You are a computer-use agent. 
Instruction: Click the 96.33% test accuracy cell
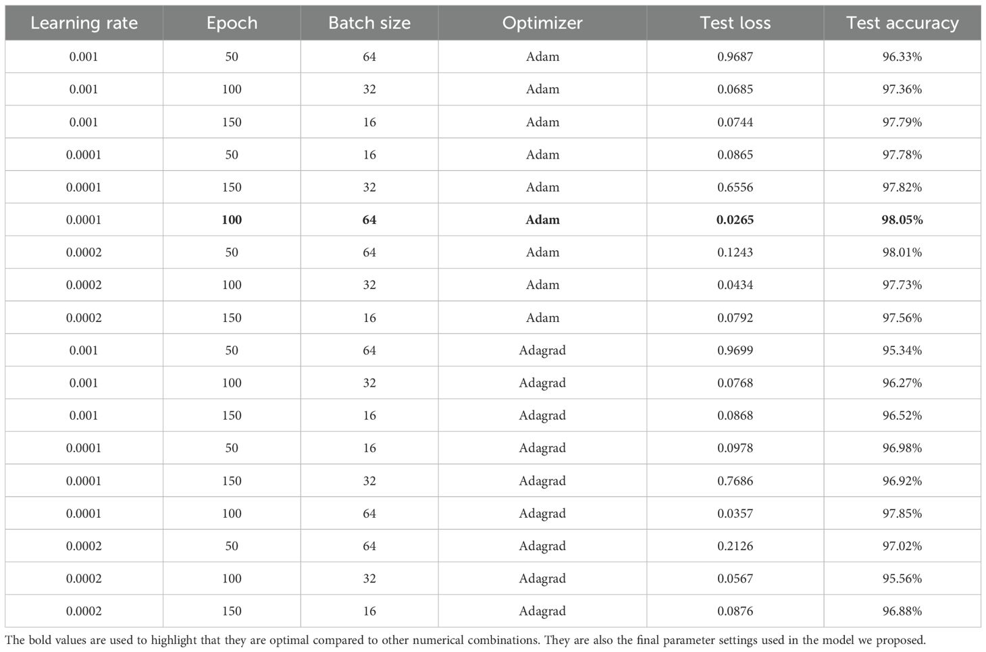(x=902, y=57)
